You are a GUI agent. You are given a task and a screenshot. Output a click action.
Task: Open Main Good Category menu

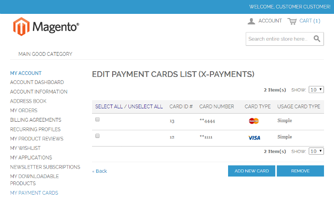pyautogui.click(x=45, y=54)
